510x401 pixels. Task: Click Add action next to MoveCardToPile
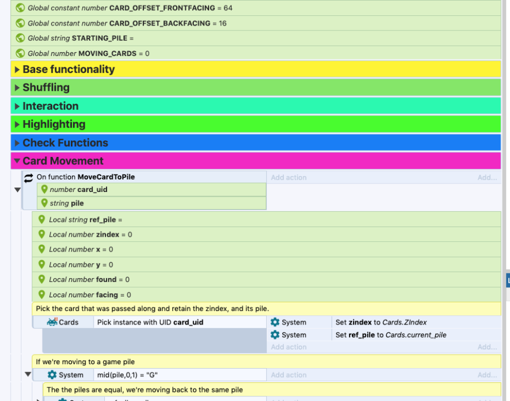point(288,177)
